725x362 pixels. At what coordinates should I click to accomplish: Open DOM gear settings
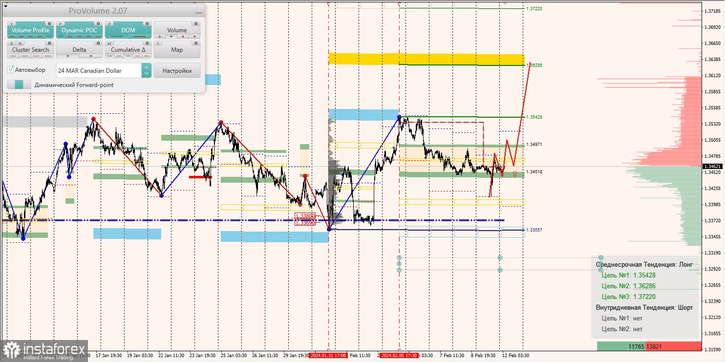pos(147,23)
